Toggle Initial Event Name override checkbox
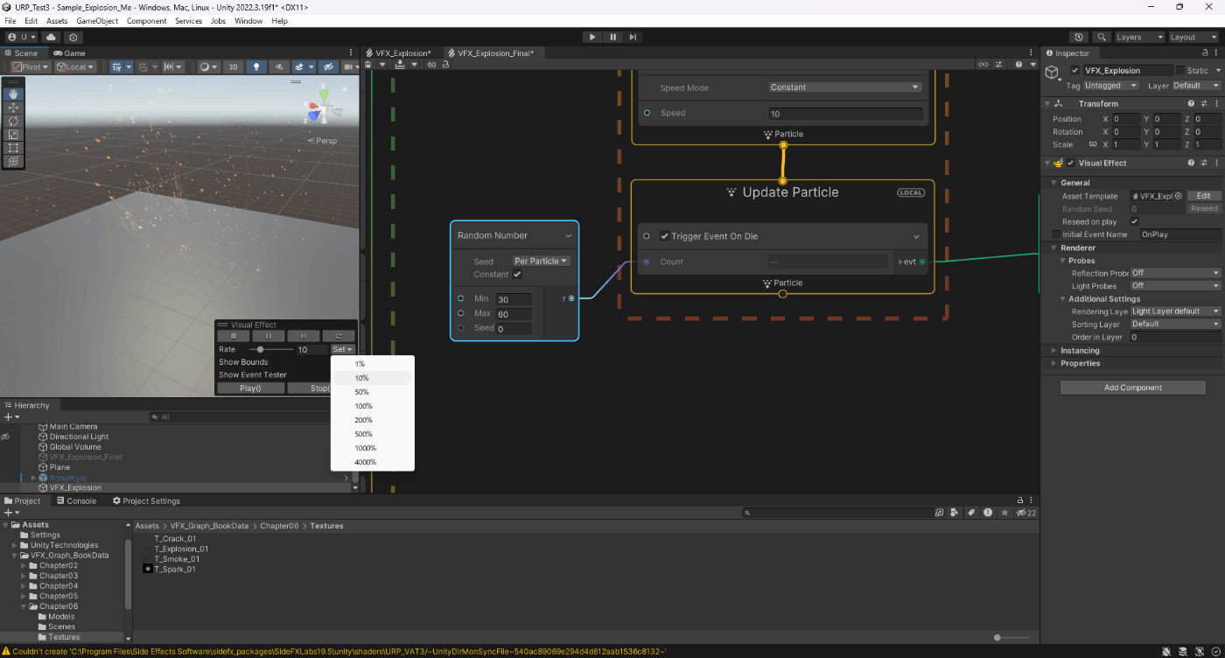This screenshot has height=658, width=1225. [x=1056, y=234]
